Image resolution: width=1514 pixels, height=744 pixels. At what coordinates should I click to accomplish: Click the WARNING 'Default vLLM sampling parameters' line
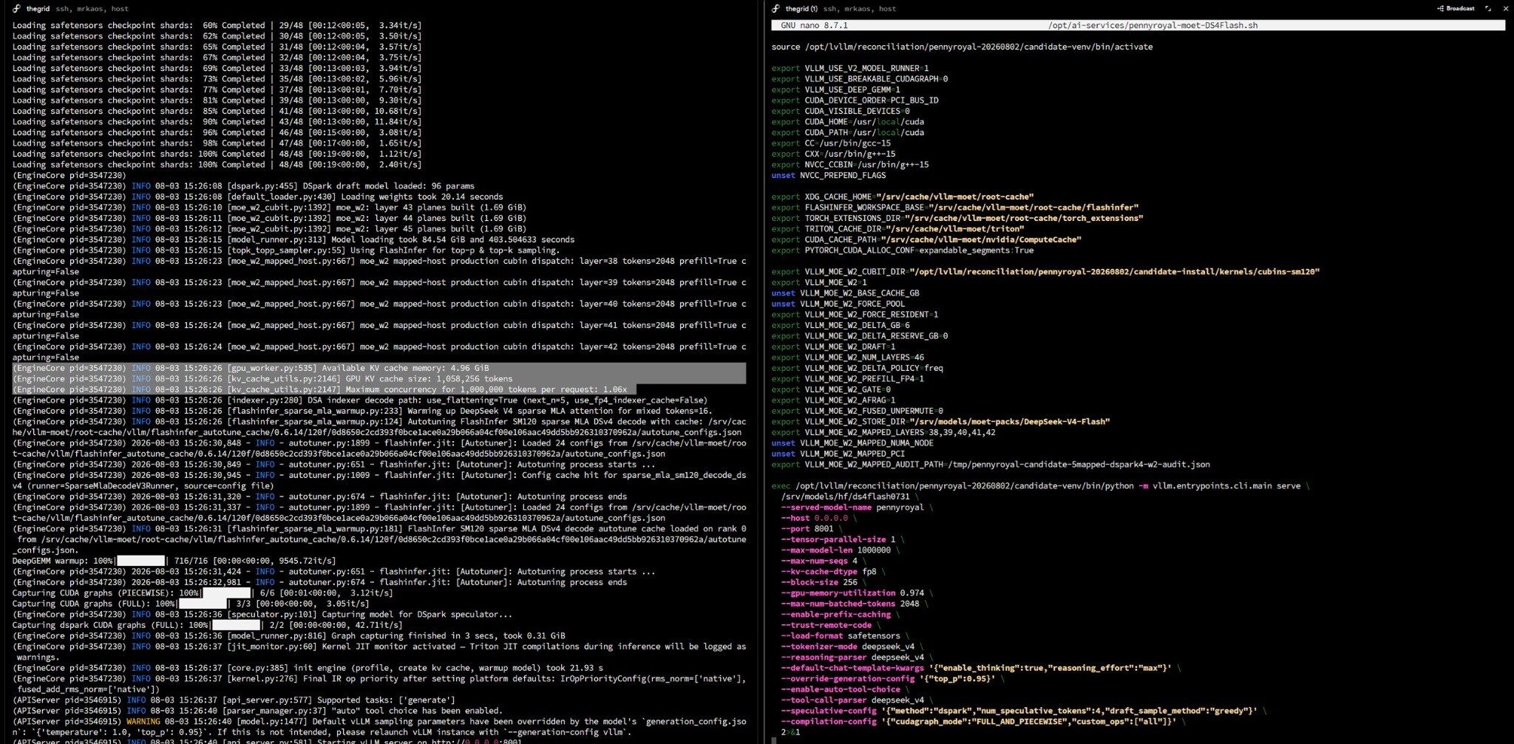379,727
